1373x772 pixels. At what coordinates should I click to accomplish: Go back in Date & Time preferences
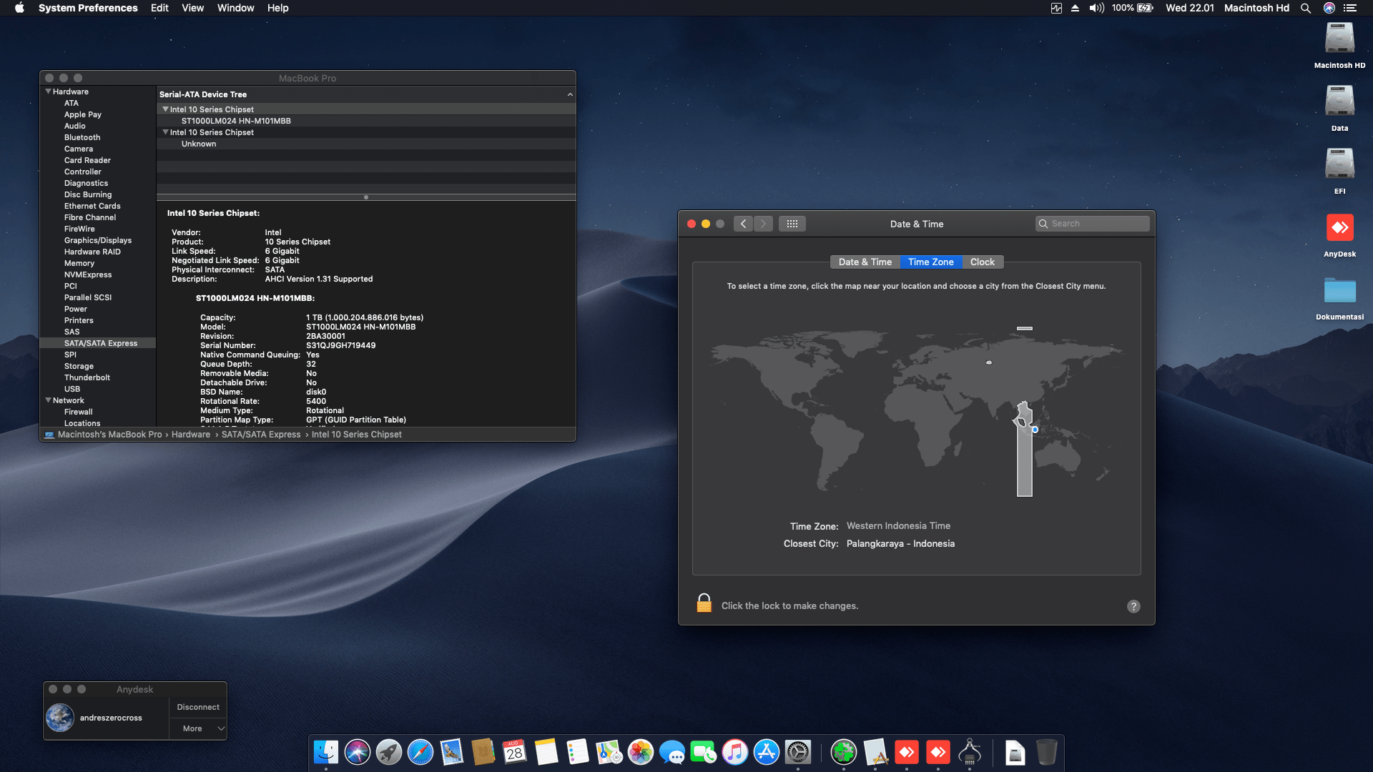click(x=744, y=224)
